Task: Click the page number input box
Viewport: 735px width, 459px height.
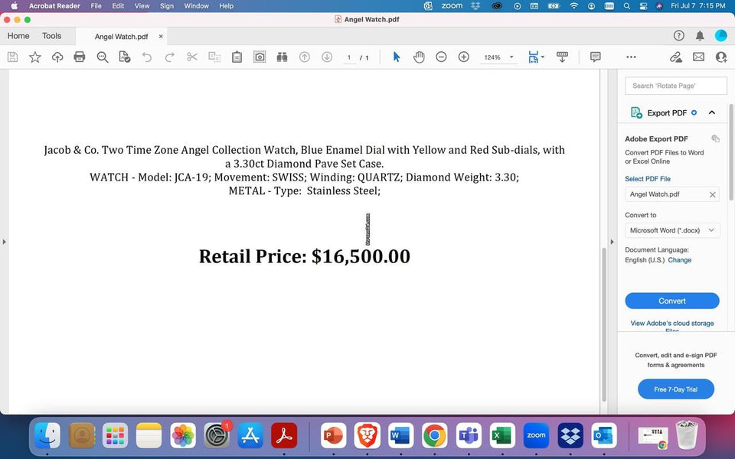Action: [x=349, y=57]
